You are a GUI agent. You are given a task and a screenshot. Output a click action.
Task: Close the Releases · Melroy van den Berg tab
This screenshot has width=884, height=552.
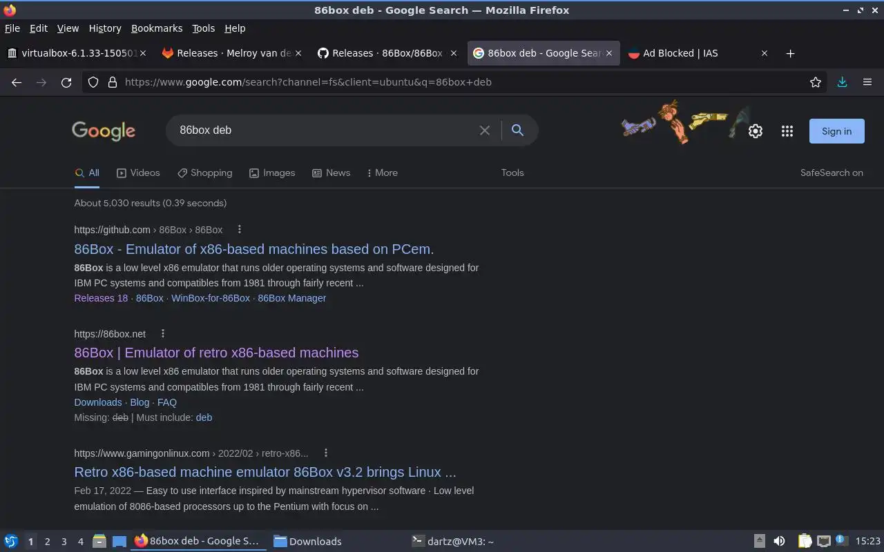(x=298, y=53)
